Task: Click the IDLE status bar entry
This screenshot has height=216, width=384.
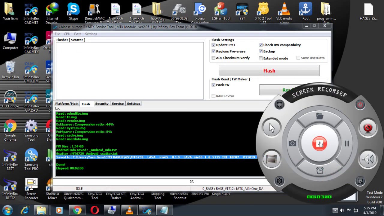Action: (79, 189)
